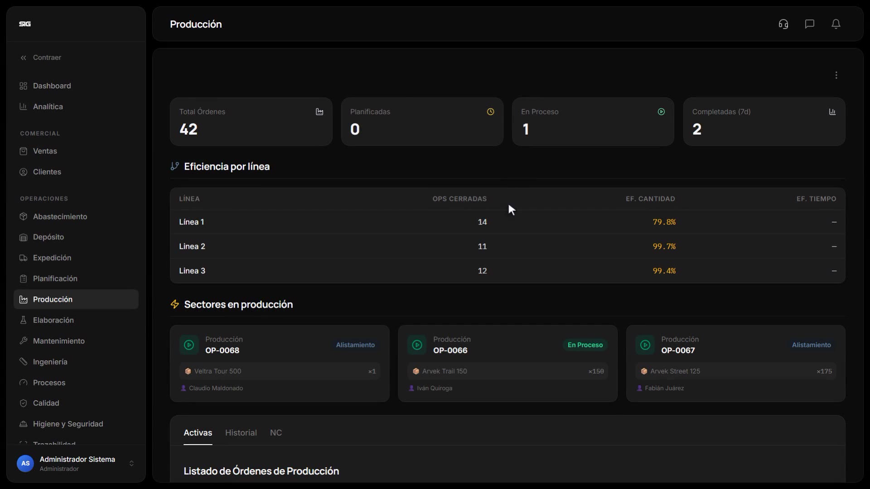This screenshot has height=489, width=870.
Task: Switch to the Activas tab
Action: (x=198, y=433)
